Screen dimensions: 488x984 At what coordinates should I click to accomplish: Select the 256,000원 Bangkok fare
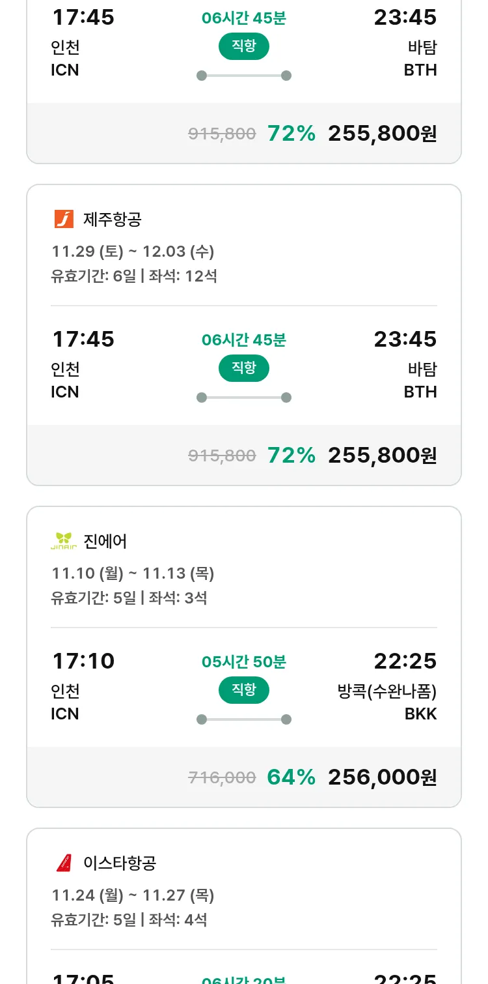pos(382,777)
